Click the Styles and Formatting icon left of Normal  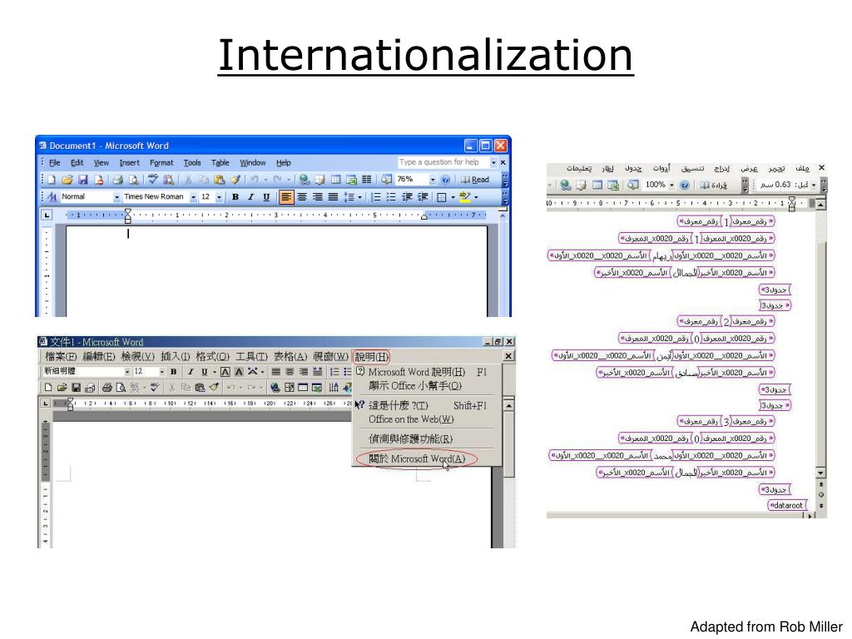tap(52, 196)
